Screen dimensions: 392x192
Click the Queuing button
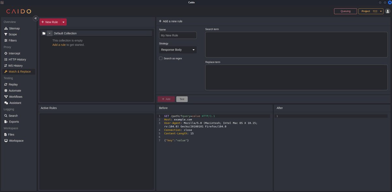(346, 11)
